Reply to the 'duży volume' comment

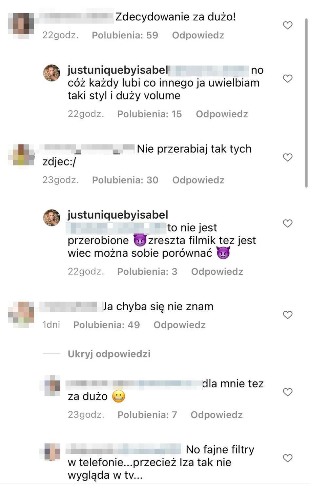click(222, 114)
